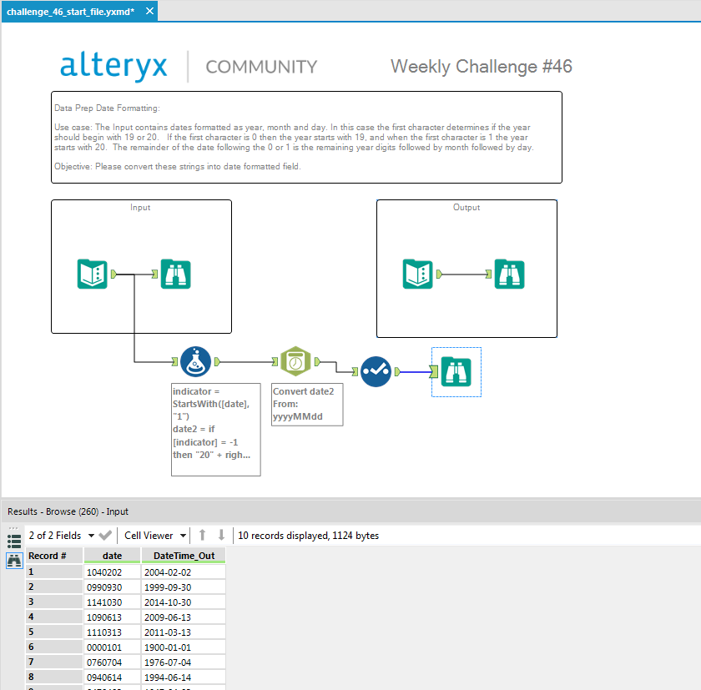Click the Formula tool annotation box
Screen dimensions: 701x690
(216, 430)
